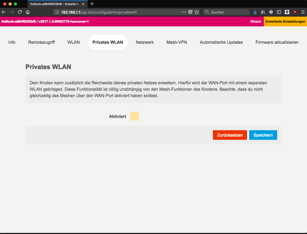Open the Wizard link in header

255,21
